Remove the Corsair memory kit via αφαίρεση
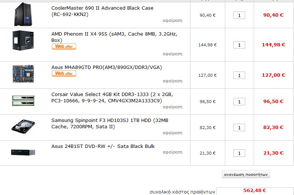The width and height of the screenshot is (294, 195). click(172, 107)
